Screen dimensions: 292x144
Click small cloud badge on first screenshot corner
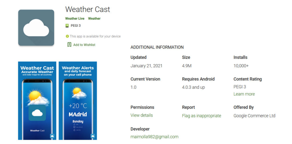[x=52, y=136]
